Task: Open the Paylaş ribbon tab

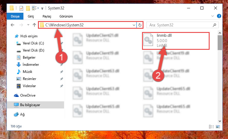Action: point(47,16)
